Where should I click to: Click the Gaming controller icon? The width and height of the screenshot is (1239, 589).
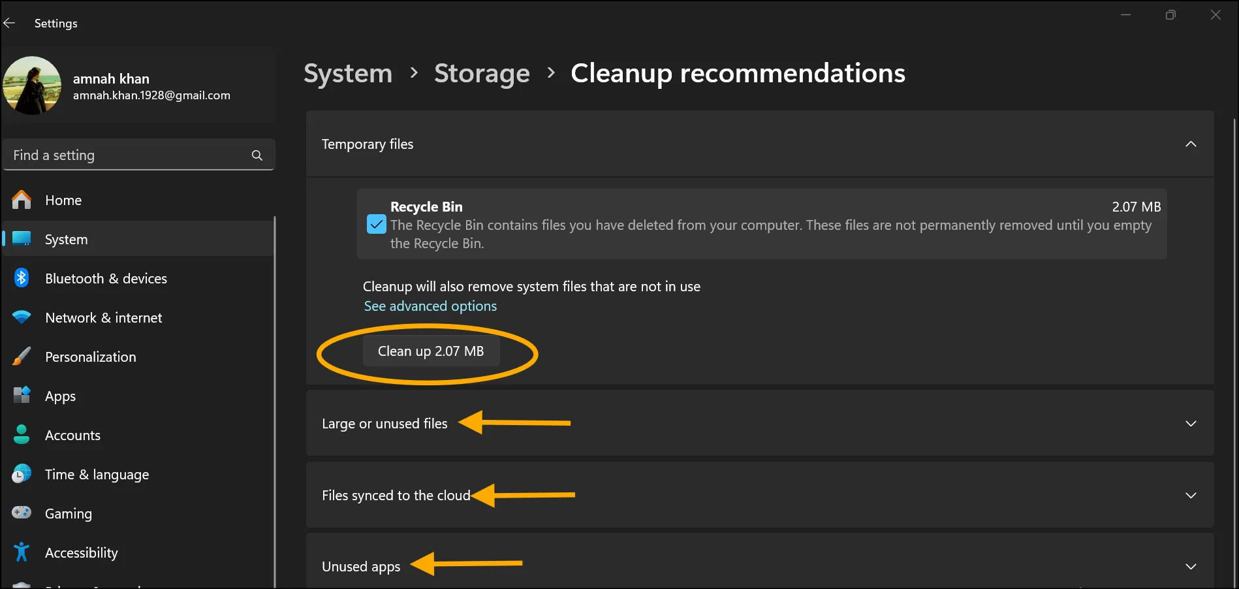click(x=22, y=513)
